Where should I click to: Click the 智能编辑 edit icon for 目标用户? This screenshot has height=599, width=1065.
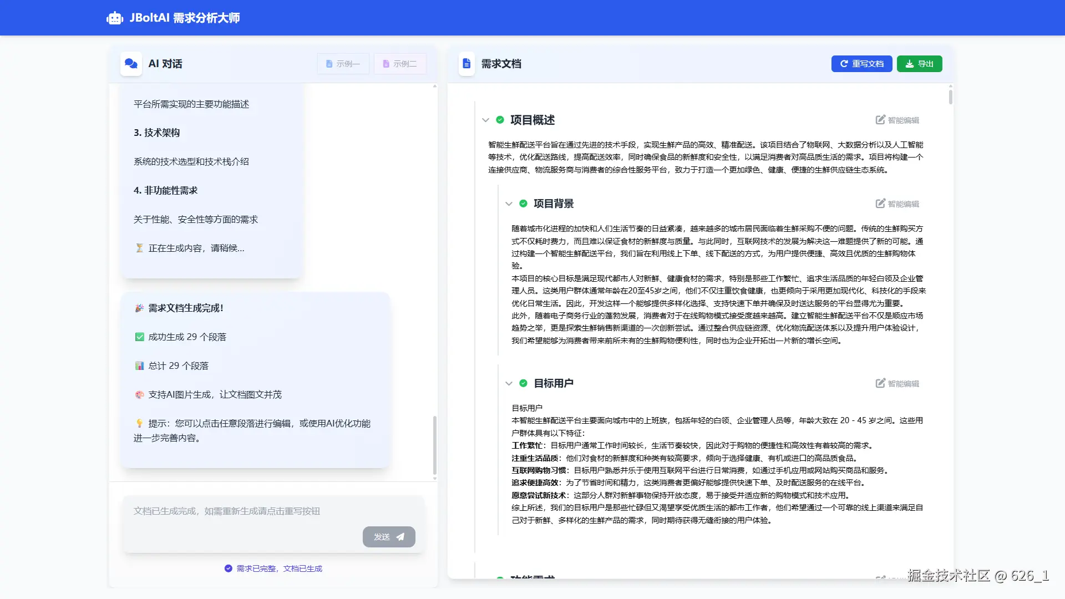(879, 383)
